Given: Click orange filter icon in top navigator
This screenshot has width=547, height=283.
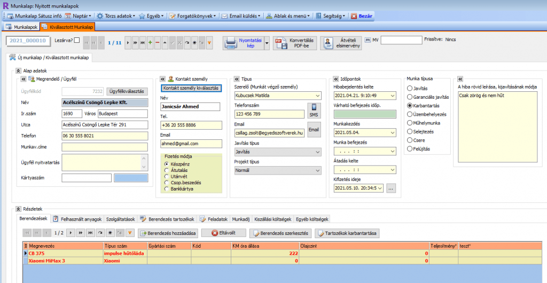Looking at the screenshot, I should click(x=209, y=42).
